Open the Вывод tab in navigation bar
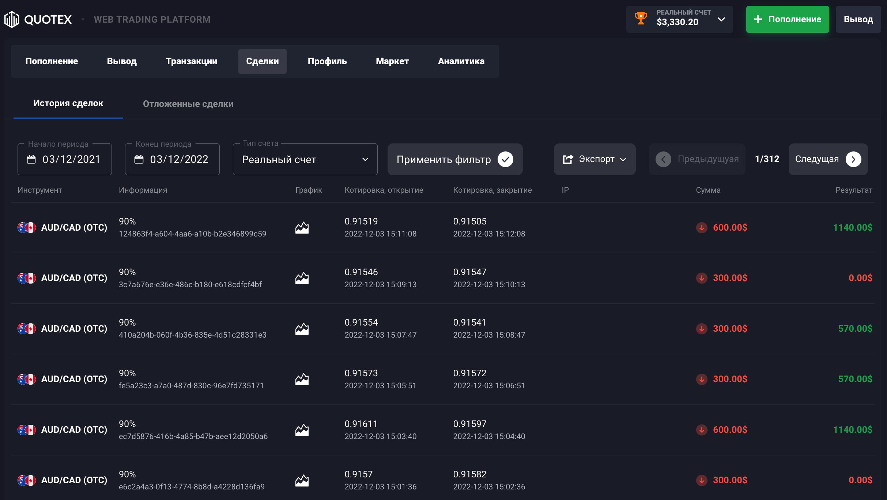The image size is (887, 500). pyautogui.click(x=122, y=61)
